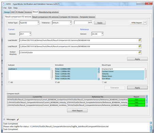154x133 pixels.
Task: Check the All box under Subcase
Action: (9, 82)
